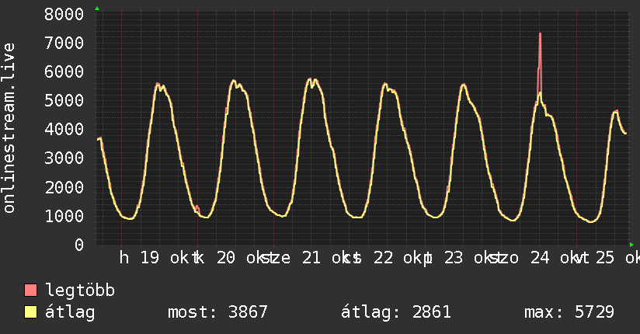Click the átlag legend label

70,312
